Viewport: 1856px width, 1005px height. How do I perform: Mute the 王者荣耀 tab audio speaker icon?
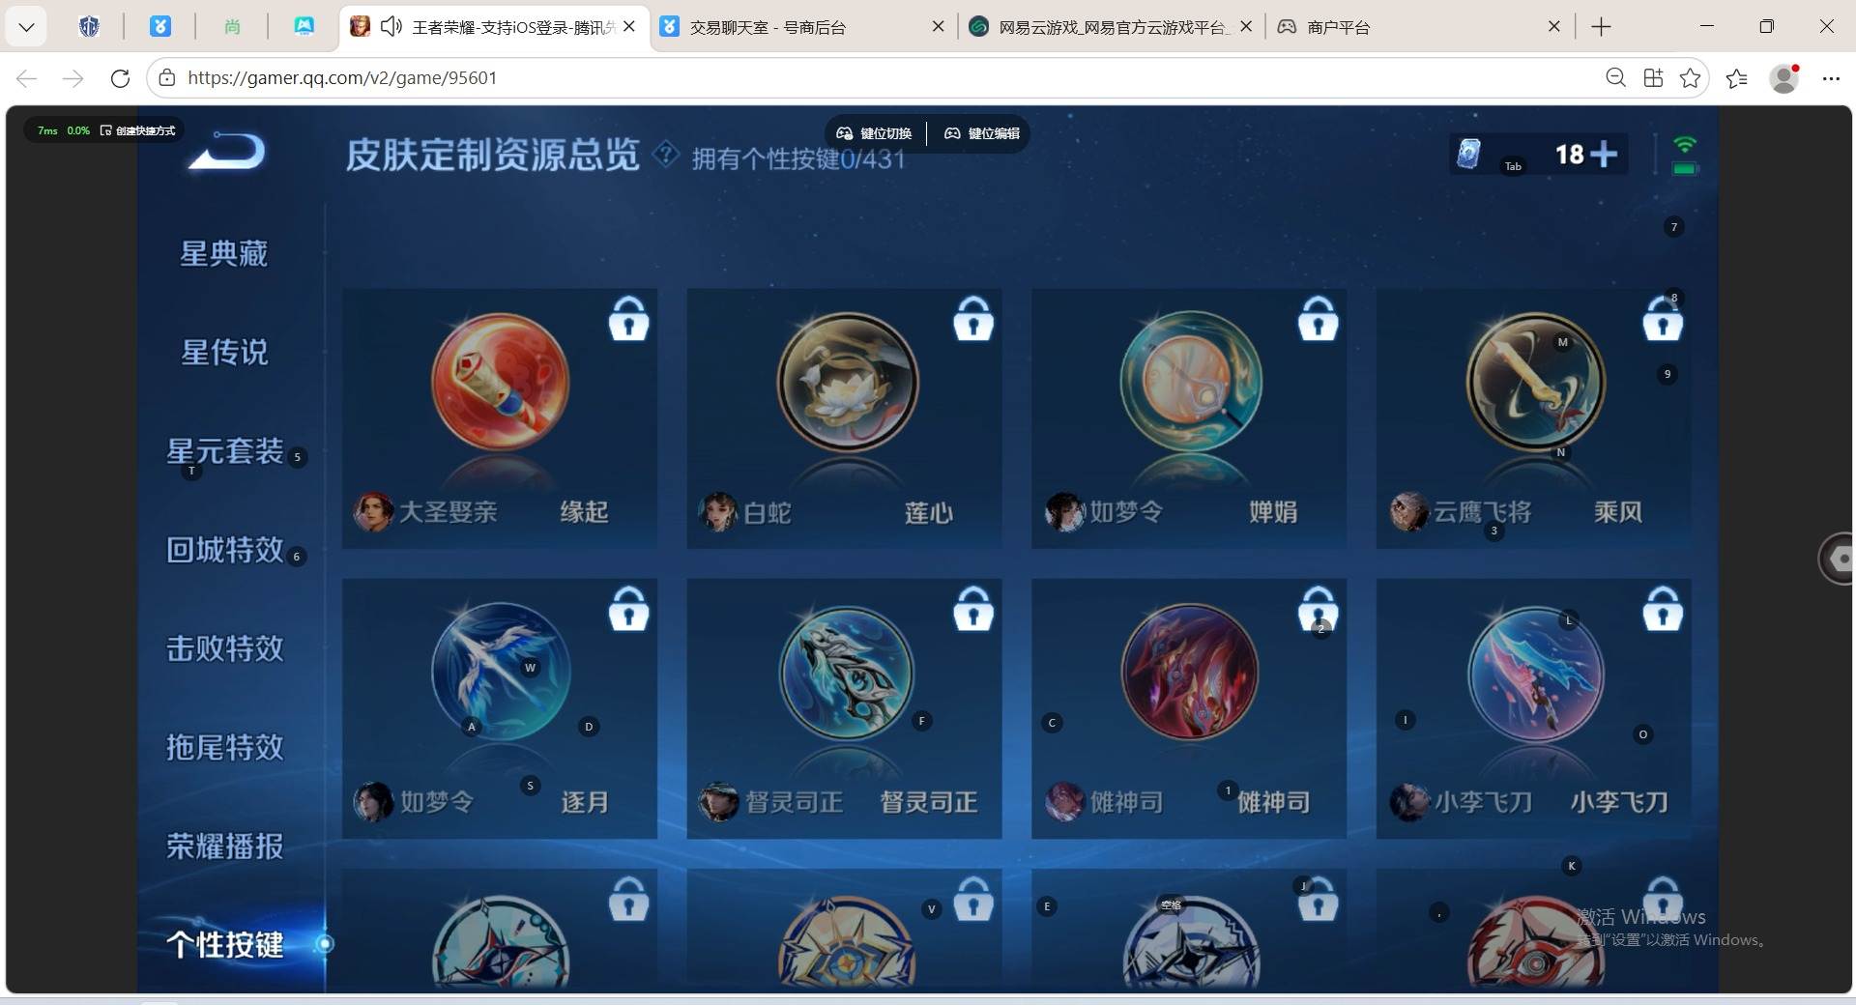[x=391, y=27]
